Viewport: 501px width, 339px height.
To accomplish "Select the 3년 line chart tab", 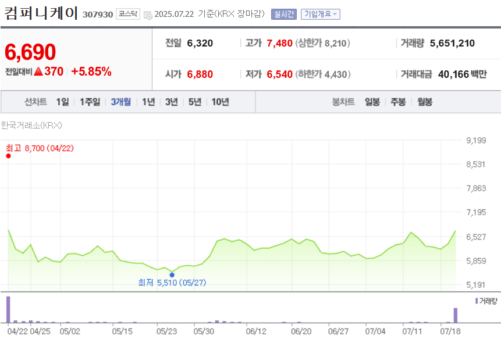I will (172, 102).
